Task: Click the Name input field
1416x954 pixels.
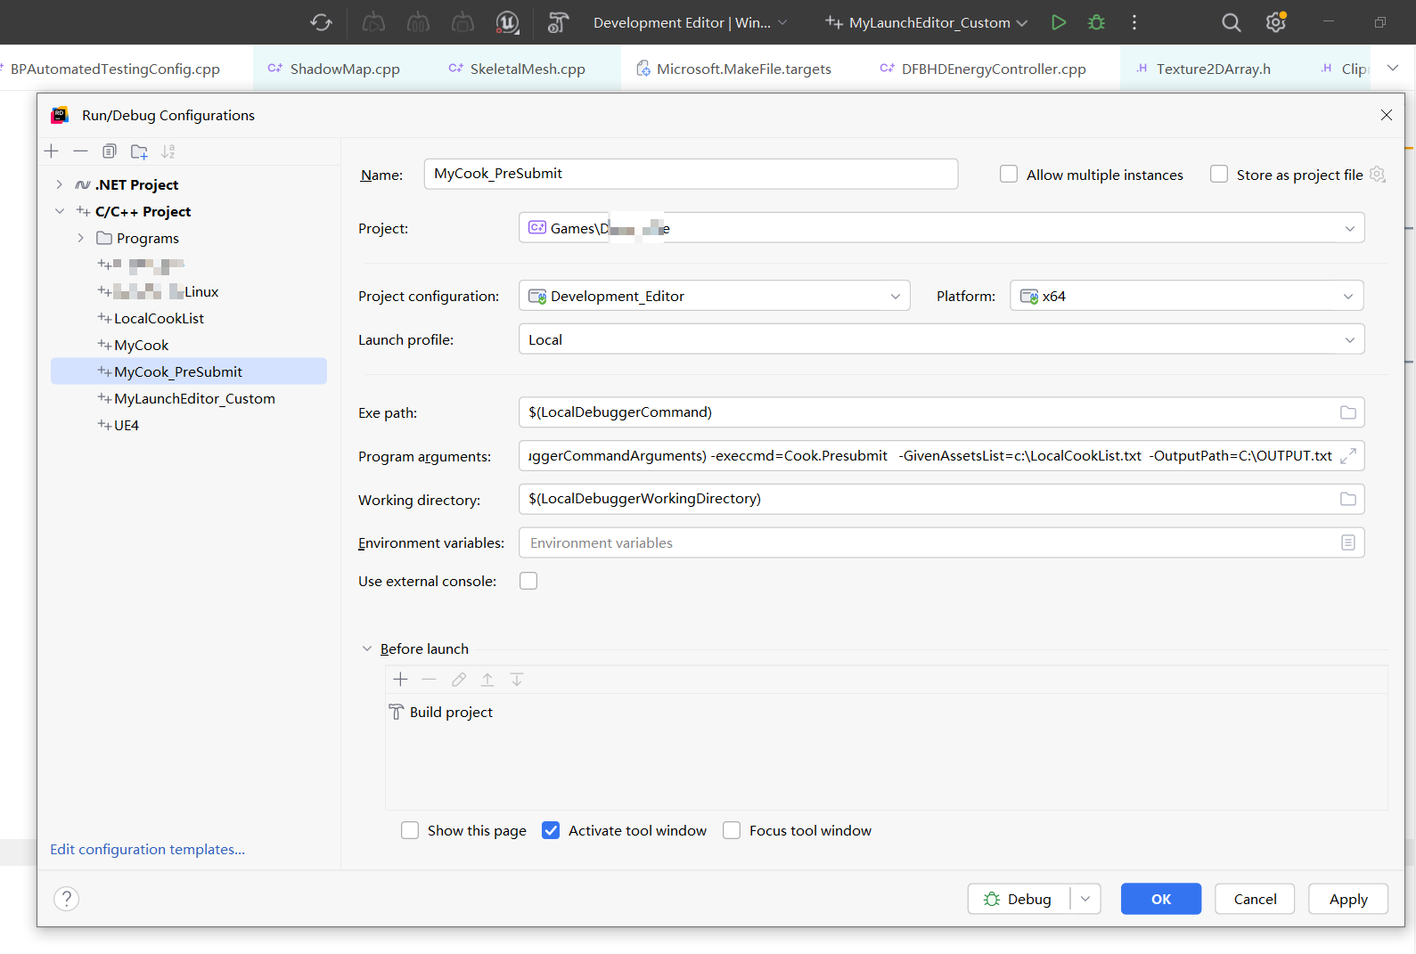Action: click(691, 174)
